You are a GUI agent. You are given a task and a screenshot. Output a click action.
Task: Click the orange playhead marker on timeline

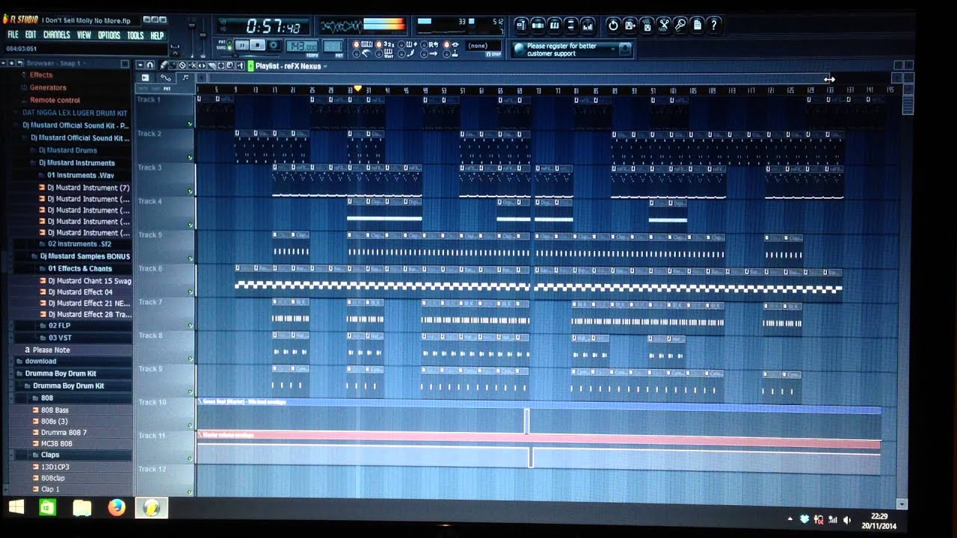357,89
